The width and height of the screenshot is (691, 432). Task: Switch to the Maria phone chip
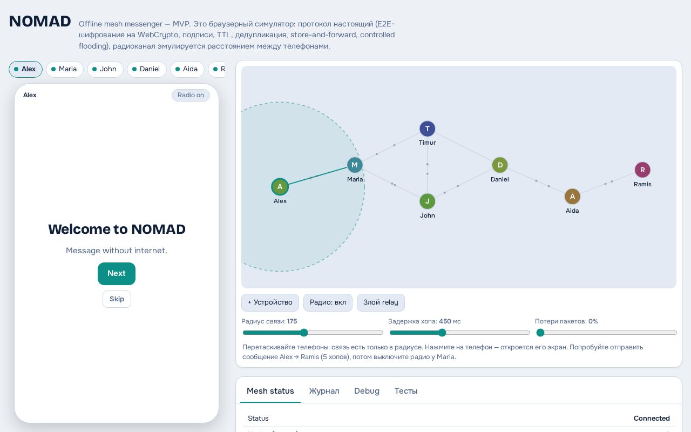tap(64, 69)
